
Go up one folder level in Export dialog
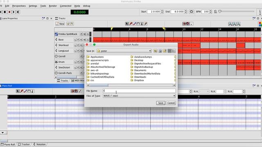click(156, 51)
